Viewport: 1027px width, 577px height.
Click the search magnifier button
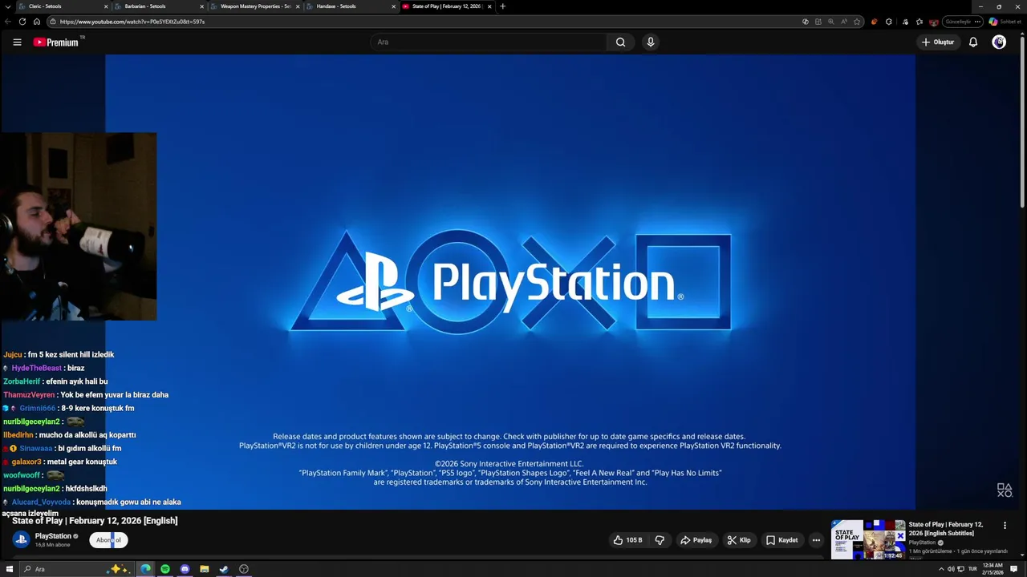(620, 42)
